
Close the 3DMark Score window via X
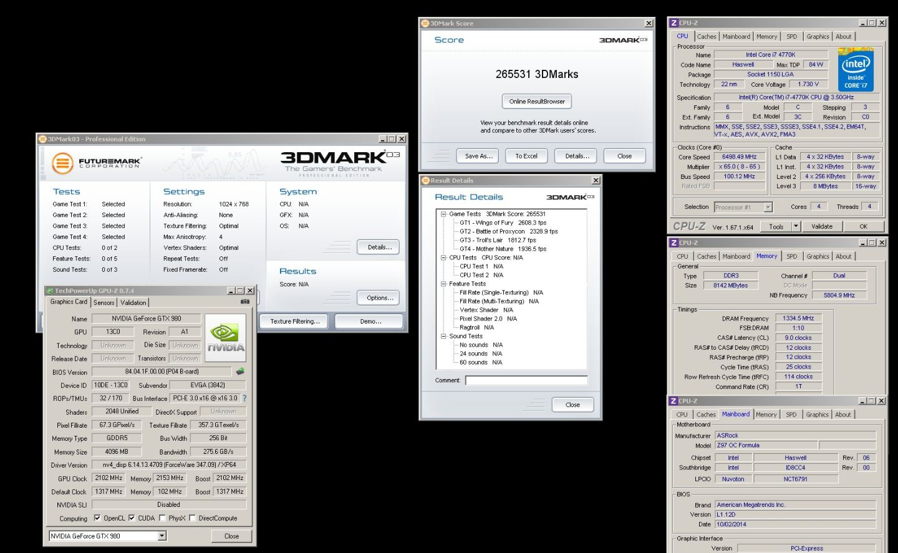[649, 23]
